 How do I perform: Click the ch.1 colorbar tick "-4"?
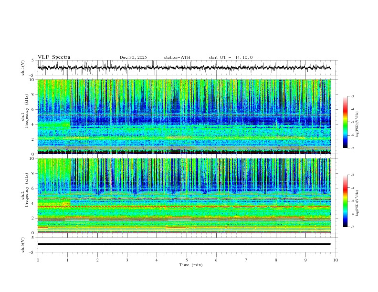coord(352,109)
